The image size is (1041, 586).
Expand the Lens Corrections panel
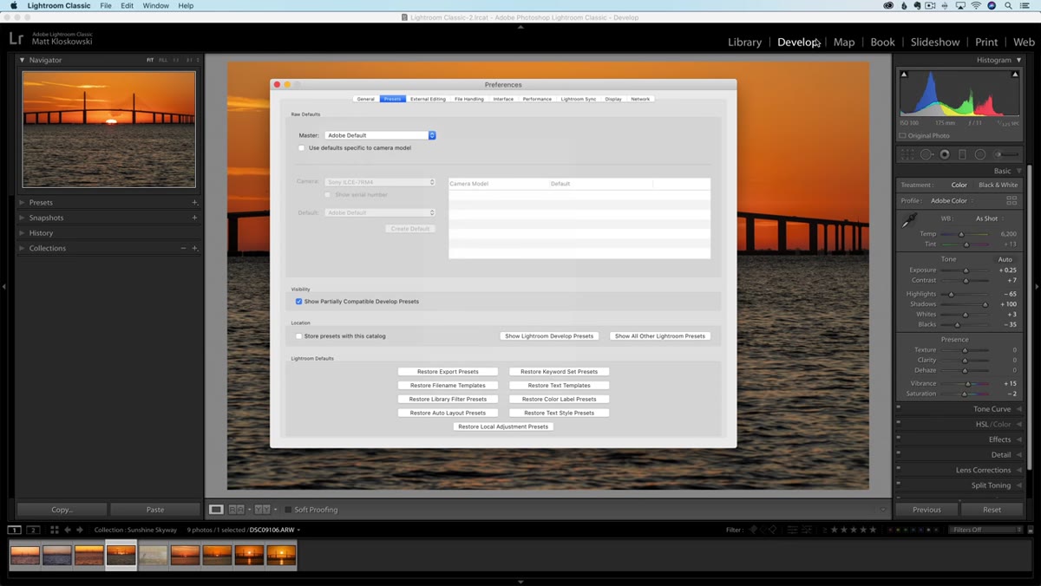(x=1018, y=470)
